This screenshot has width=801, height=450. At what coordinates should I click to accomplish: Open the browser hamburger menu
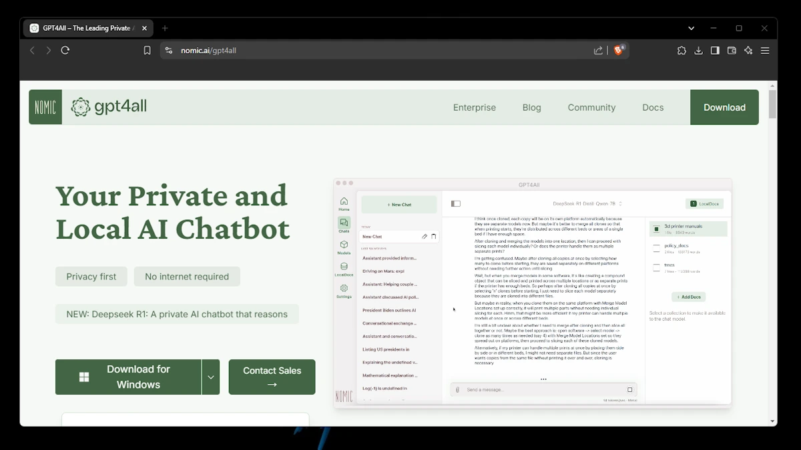coord(765,51)
